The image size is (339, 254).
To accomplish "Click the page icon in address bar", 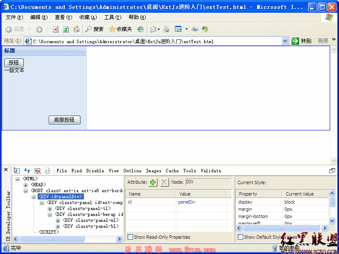I will click(x=28, y=41).
